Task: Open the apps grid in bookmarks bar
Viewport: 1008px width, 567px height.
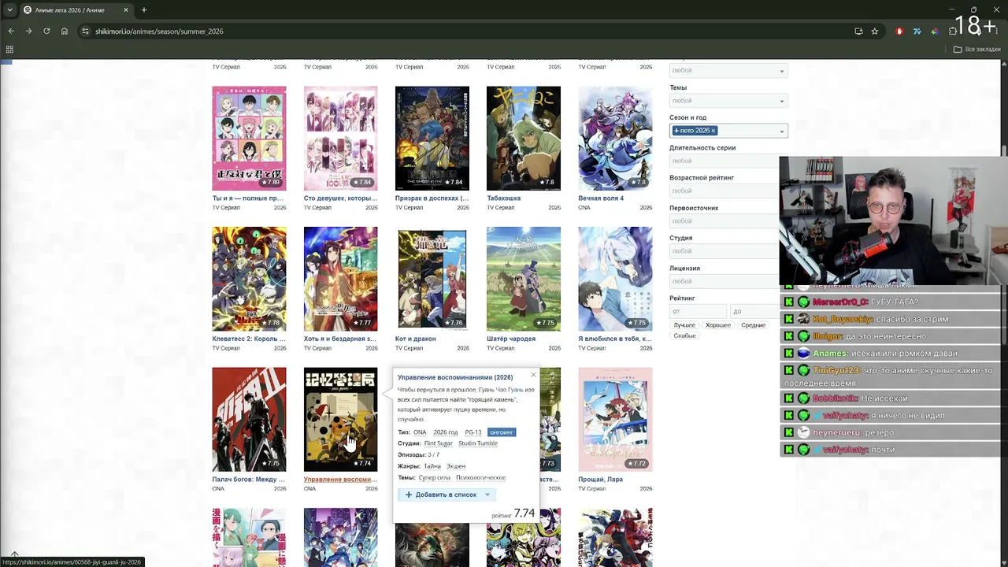Action: pyautogui.click(x=9, y=49)
